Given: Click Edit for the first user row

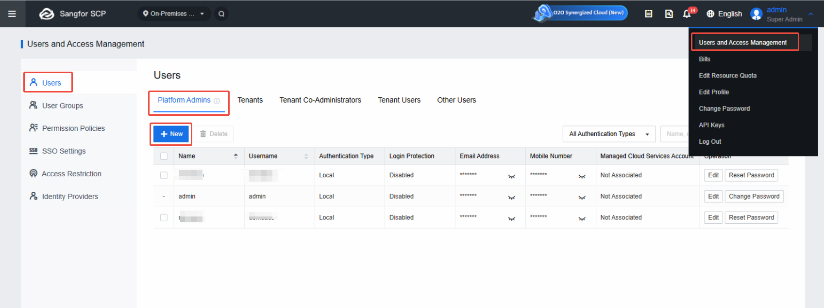Looking at the screenshot, I should (713, 175).
